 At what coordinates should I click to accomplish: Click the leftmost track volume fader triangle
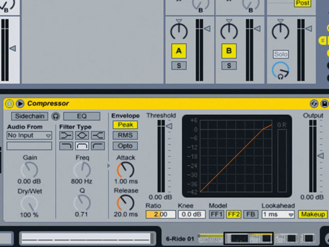point(13,48)
